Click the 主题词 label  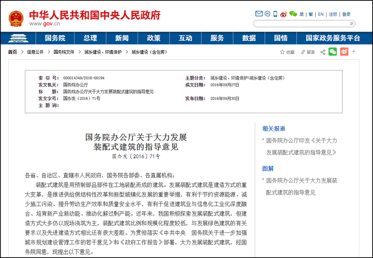click(x=48, y=105)
